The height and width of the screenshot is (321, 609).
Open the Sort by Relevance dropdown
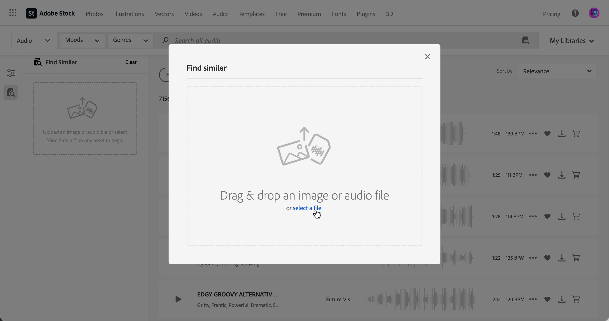pos(557,71)
